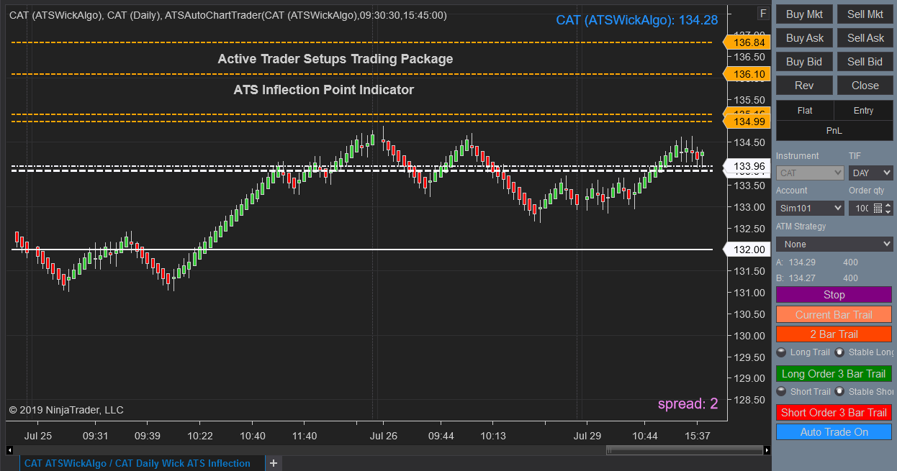Add a new chart tab with the plus icon
897x471 pixels.
coord(274,463)
